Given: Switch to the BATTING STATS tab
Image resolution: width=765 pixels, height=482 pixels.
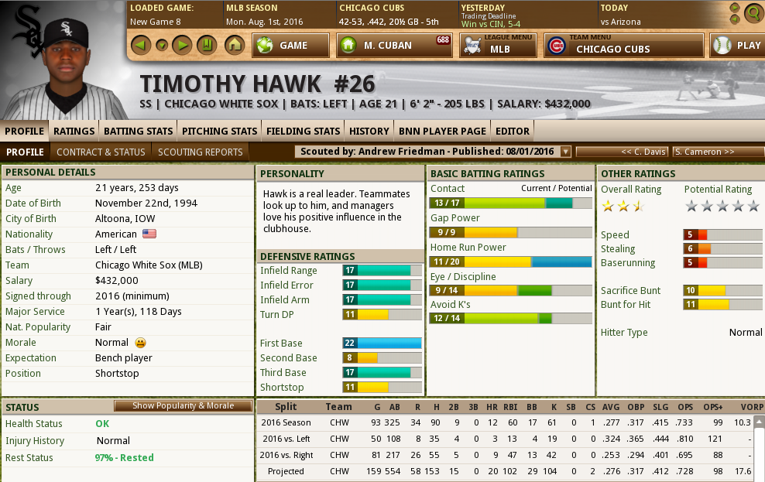Looking at the screenshot, I should (x=138, y=131).
